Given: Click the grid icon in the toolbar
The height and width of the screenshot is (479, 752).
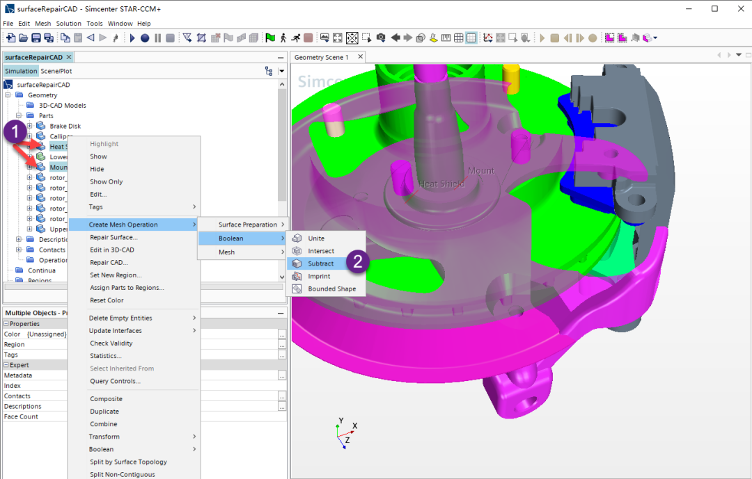Looking at the screenshot, I should pyautogui.click(x=458, y=38).
